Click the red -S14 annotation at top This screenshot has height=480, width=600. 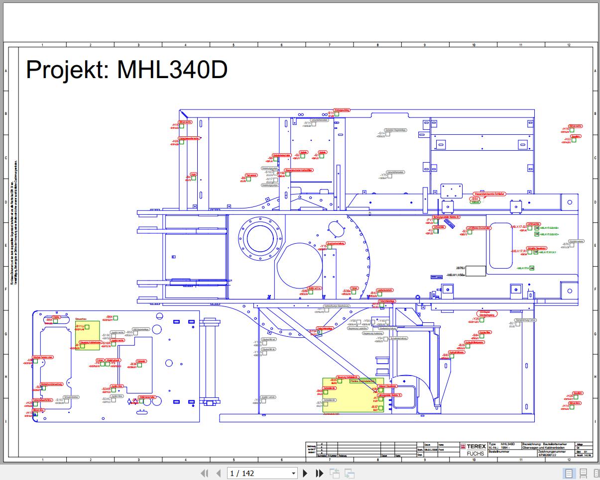click(332, 113)
